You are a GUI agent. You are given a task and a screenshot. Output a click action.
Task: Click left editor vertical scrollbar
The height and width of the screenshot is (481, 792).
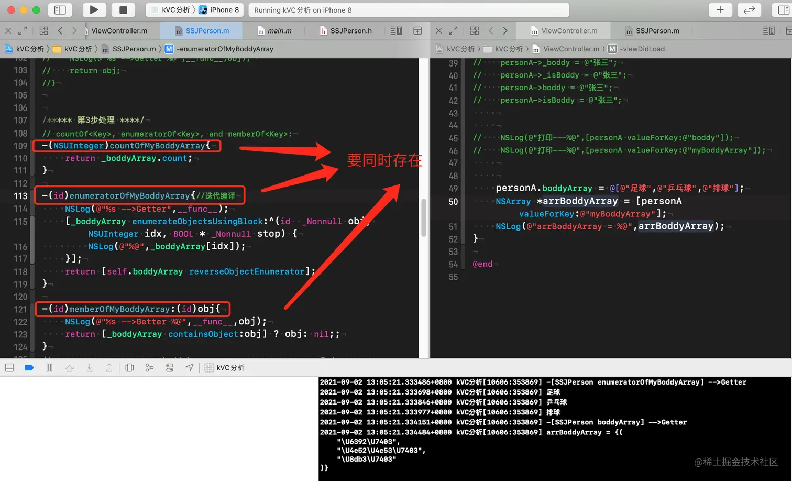pyautogui.click(x=424, y=217)
